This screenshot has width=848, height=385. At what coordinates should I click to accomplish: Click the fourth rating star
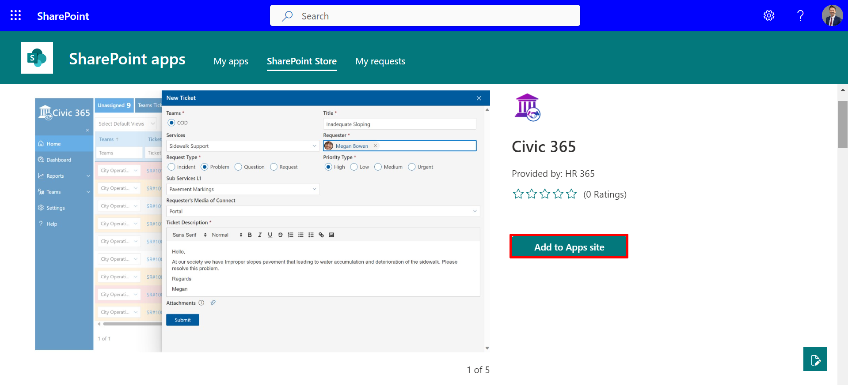pos(558,194)
